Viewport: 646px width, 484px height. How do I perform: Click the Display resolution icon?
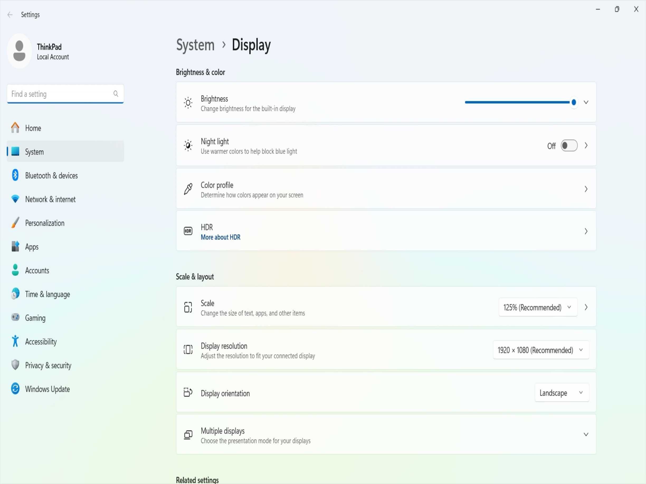click(x=188, y=350)
